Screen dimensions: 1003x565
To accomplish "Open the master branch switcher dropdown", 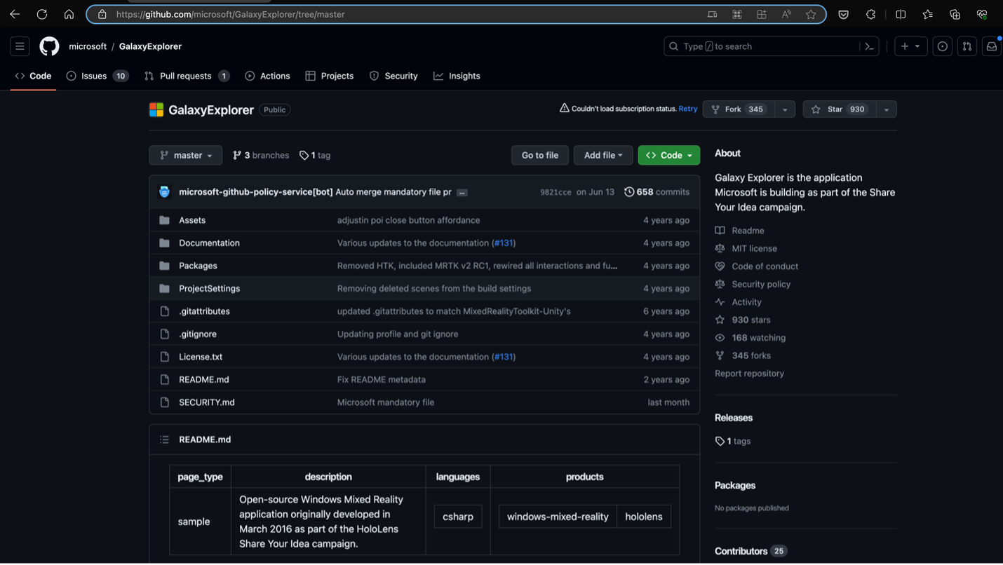I will pyautogui.click(x=186, y=155).
